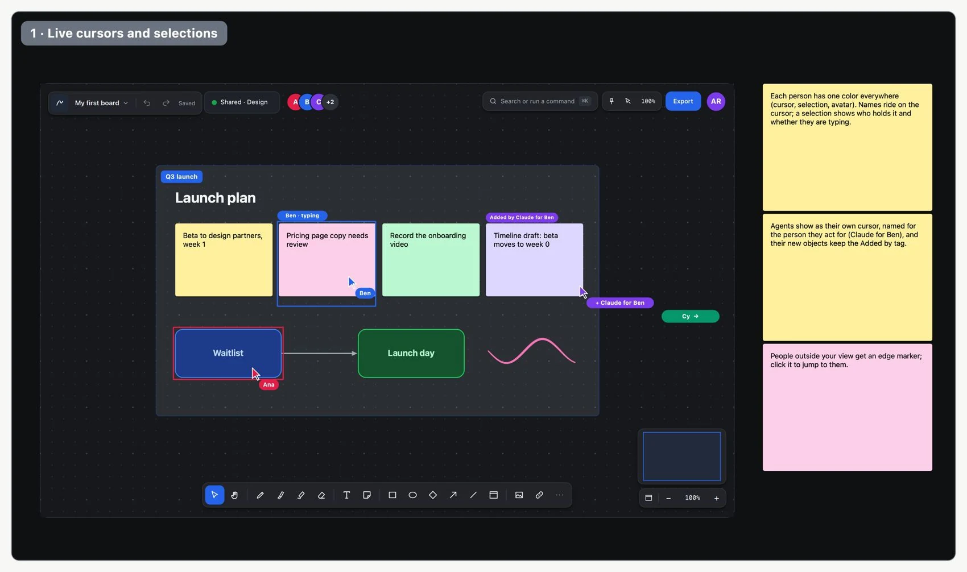Screen dimensions: 967x572
Task: Expand the +2 more collaborators badge
Action: click(330, 102)
